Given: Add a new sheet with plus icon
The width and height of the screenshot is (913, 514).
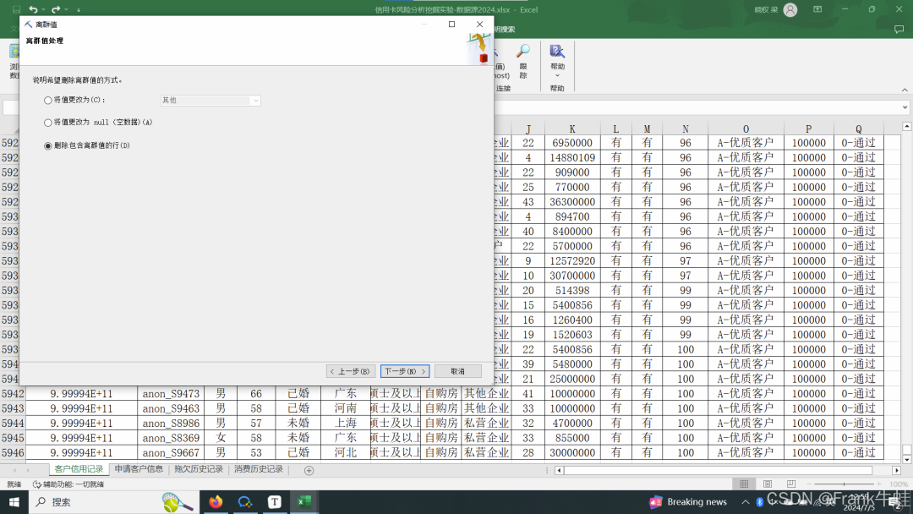Looking at the screenshot, I should [x=309, y=470].
